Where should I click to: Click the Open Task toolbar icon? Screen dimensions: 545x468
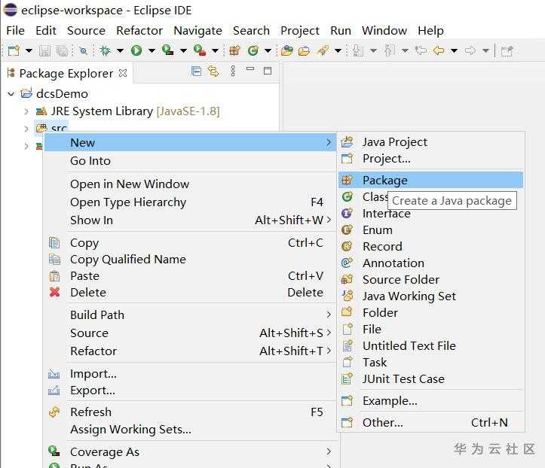(304, 51)
